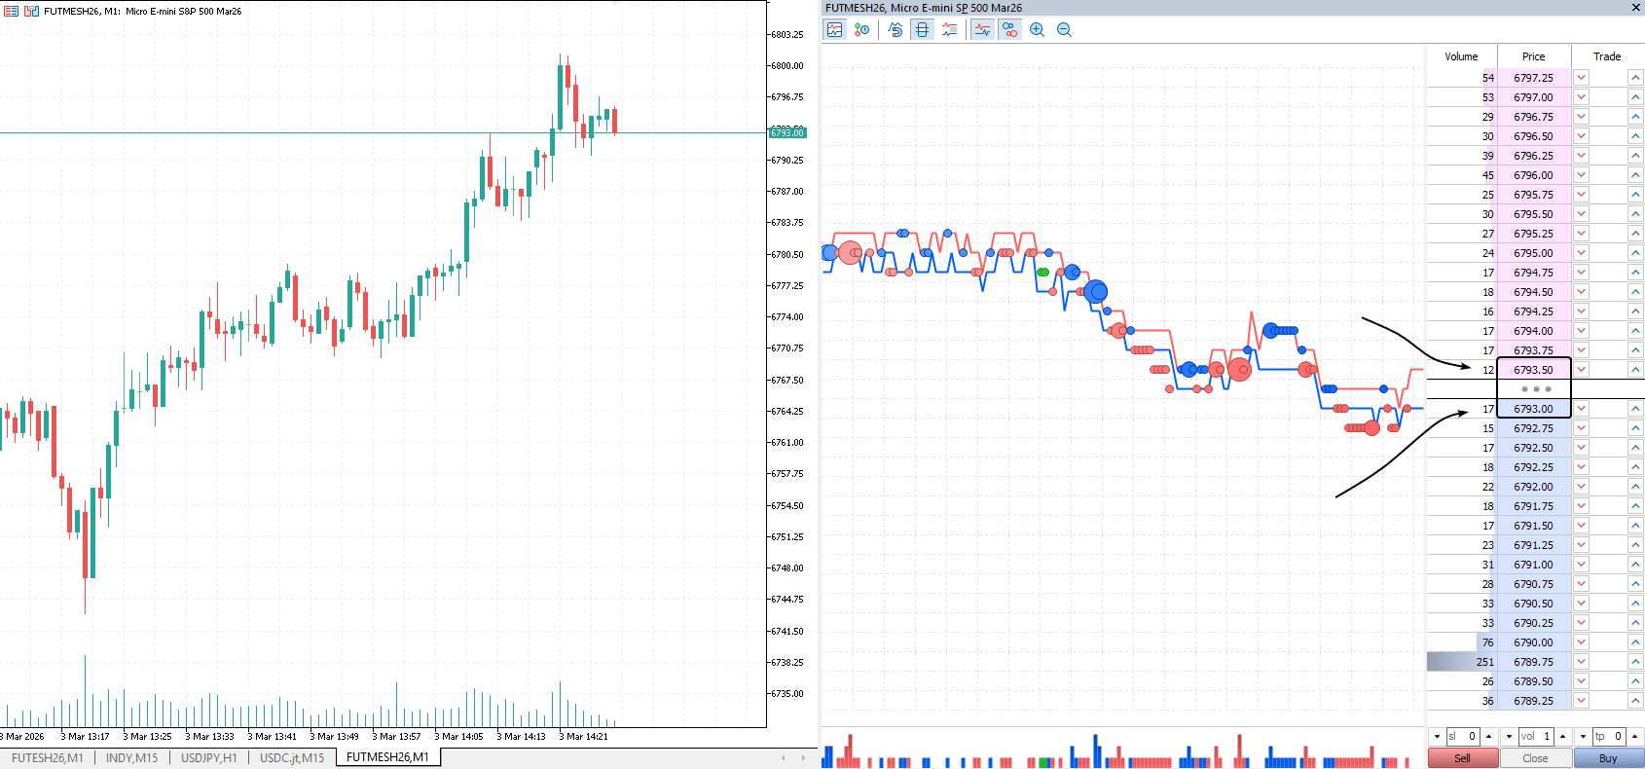This screenshot has height=769, width=1645.
Task: Zoom out the tick chart
Action: tap(1065, 29)
